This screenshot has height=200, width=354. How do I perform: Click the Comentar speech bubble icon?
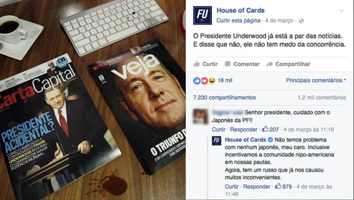click(x=228, y=64)
